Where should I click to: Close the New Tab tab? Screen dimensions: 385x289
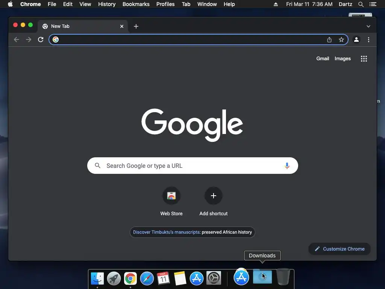[x=122, y=26]
